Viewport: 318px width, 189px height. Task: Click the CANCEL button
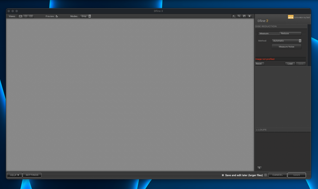(x=278, y=175)
